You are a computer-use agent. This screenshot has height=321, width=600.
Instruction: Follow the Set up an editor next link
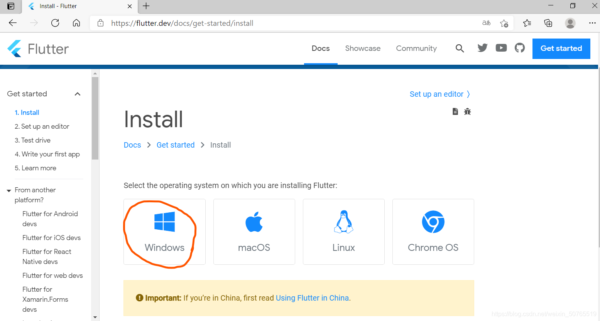coord(440,94)
